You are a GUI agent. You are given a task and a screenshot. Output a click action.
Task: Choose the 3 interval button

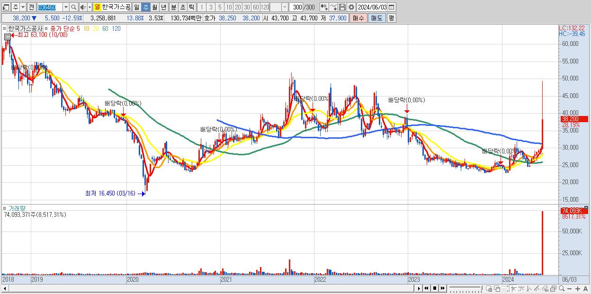click(x=211, y=7)
